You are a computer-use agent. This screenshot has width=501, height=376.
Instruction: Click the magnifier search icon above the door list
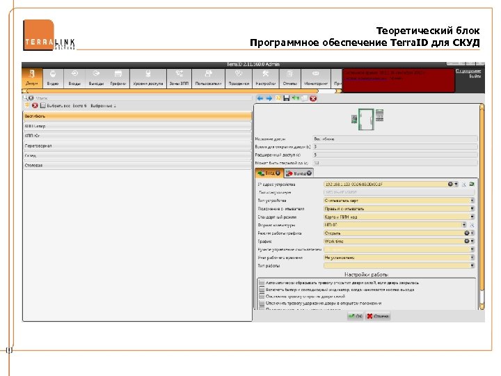[x=26, y=98]
